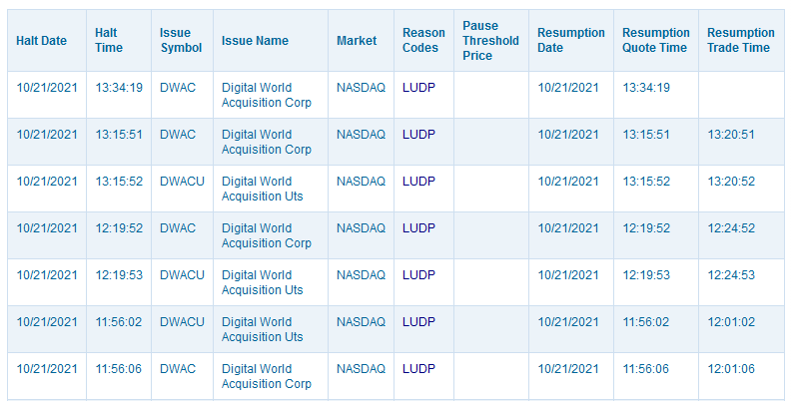Select DWACU symbol in 13:15:52 halt row
Image resolution: width=792 pixels, height=401 pixels.
click(x=182, y=182)
